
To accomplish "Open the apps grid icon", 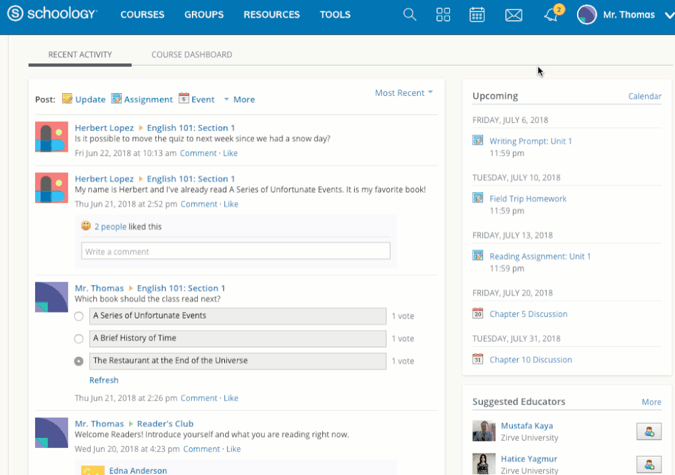I will (443, 15).
